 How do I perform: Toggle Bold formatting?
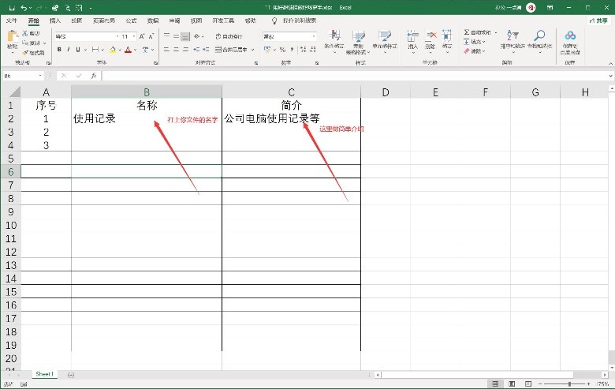[59, 50]
